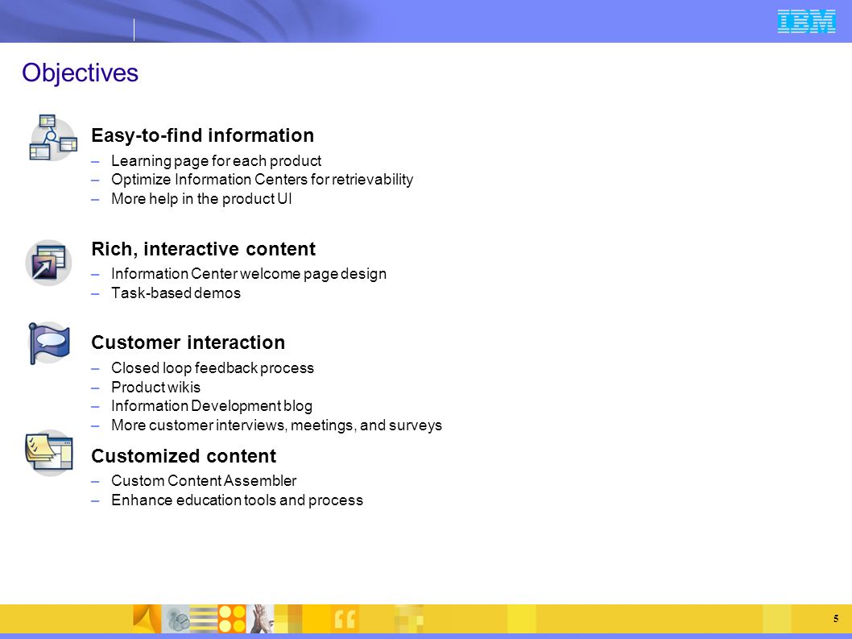Click the gray circles tile in footer strip

[176, 618]
